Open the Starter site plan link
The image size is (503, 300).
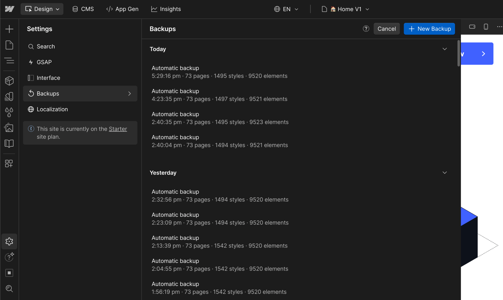coord(118,129)
